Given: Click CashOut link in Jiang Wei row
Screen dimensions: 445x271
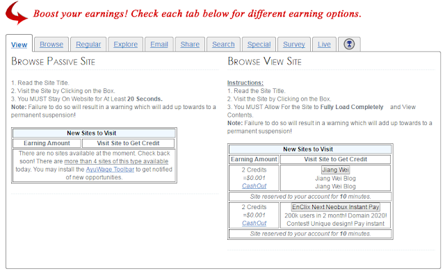Looking at the screenshot, I should [254, 186].
